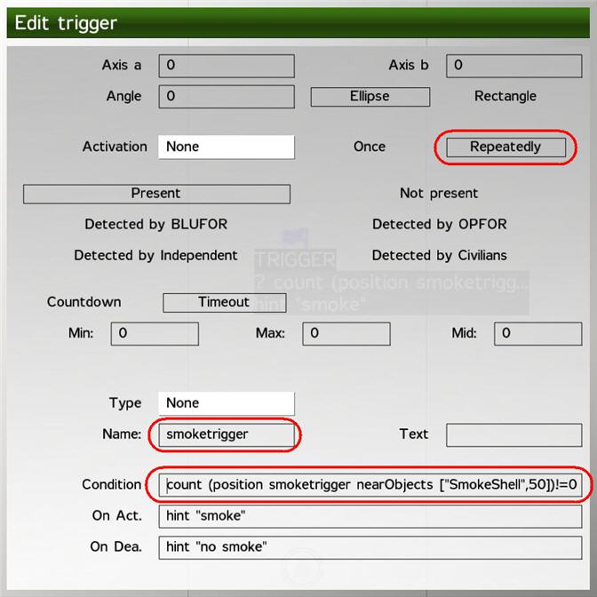The width and height of the screenshot is (597, 597).
Task: Click the Axis a input field
Action: [226, 66]
